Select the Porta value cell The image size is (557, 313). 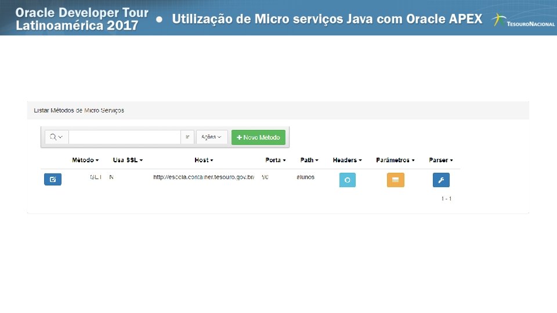coord(265,177)
